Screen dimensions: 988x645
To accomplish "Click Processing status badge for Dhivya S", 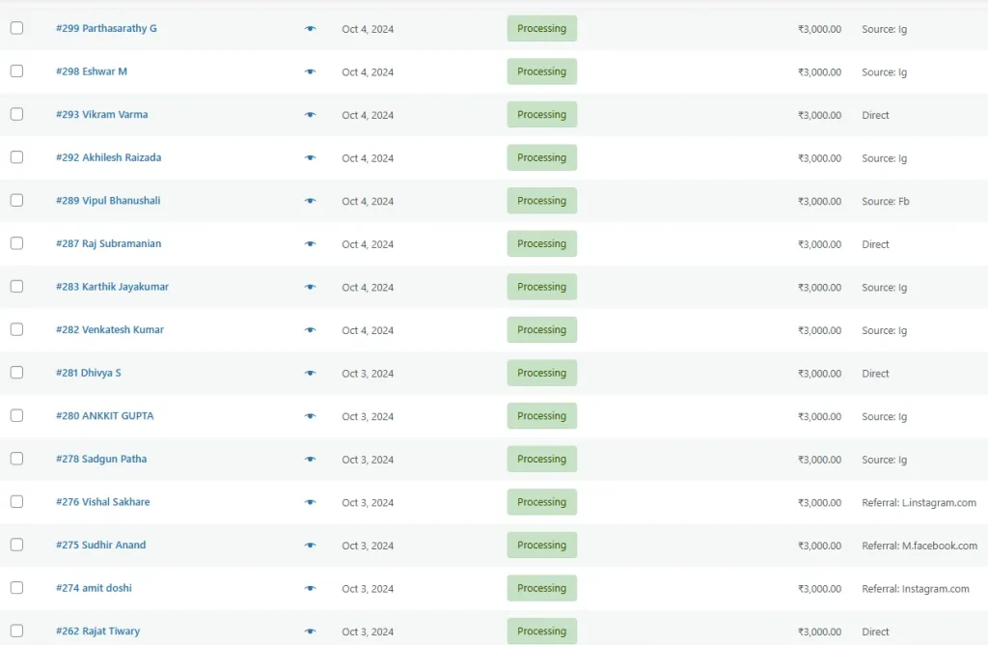I will (x=541, y=373).
